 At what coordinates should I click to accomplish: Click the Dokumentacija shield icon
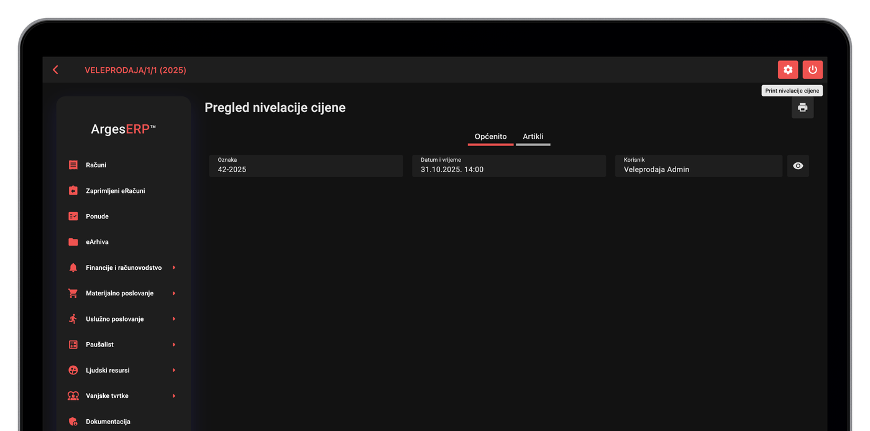pos(73,422)
